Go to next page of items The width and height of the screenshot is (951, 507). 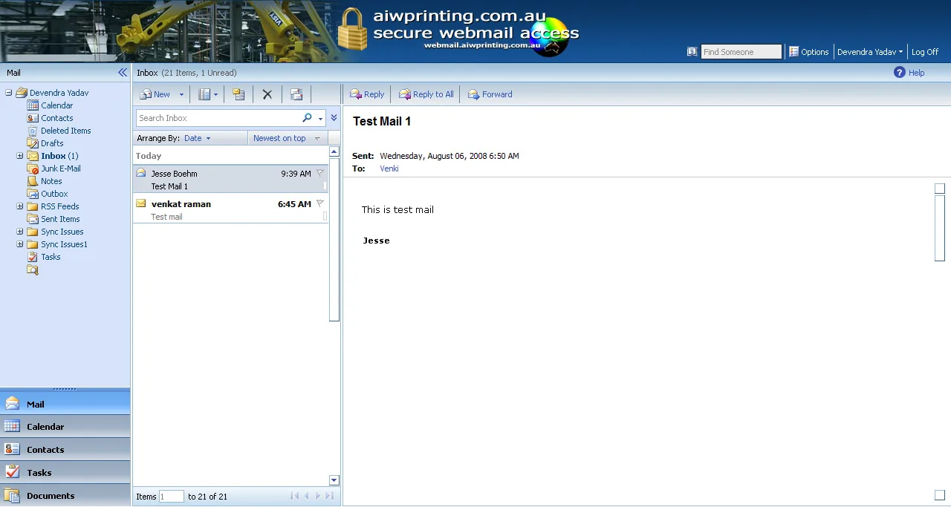[318, 496]
